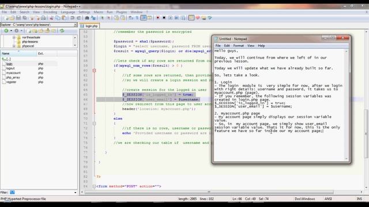Select the myaccount file in Explorer
369x207 pixels.
[x=13, y=73]
